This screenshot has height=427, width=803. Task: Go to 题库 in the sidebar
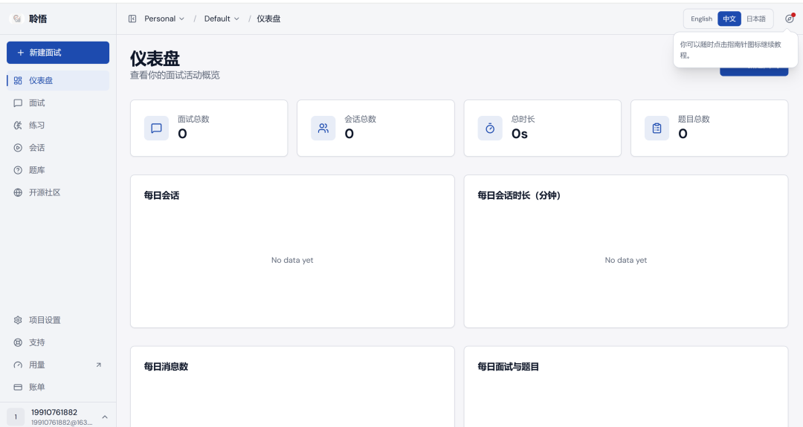(x=58, y=170)
